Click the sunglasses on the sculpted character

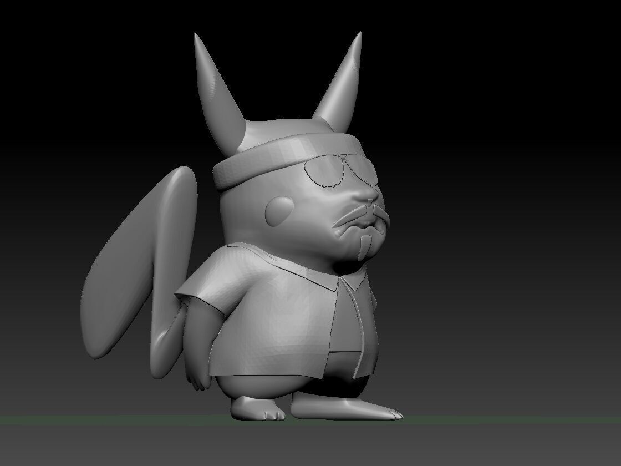coord(340,171)
